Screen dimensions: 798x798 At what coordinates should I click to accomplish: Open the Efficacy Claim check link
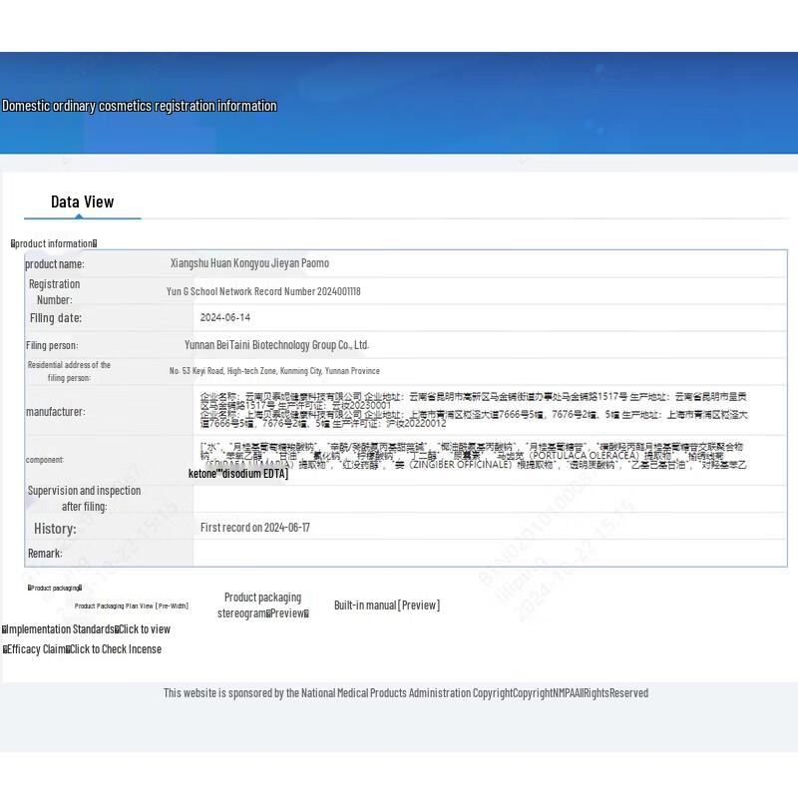(115, 649)
